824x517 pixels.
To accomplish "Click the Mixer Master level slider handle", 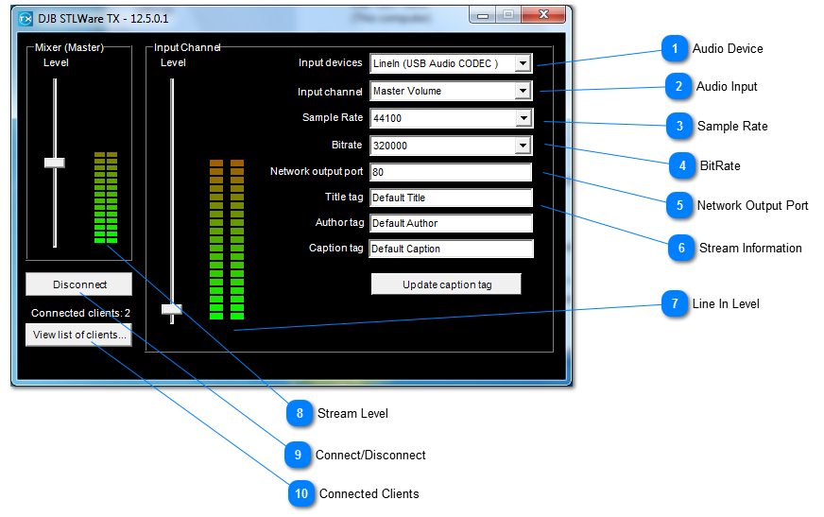I will 55,163.
